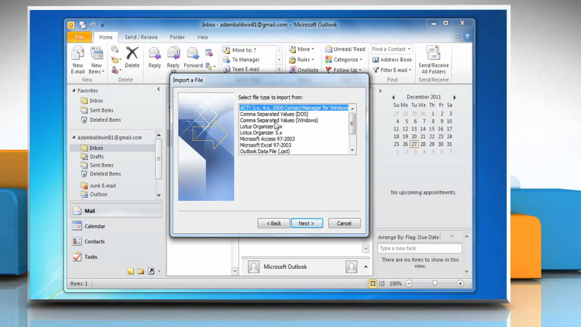Click the Next > button

pos(306,223)
